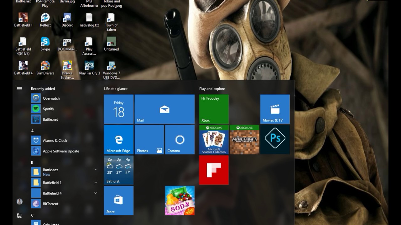
Task: Open the Minecraft tile
Action: pos(244,140)
